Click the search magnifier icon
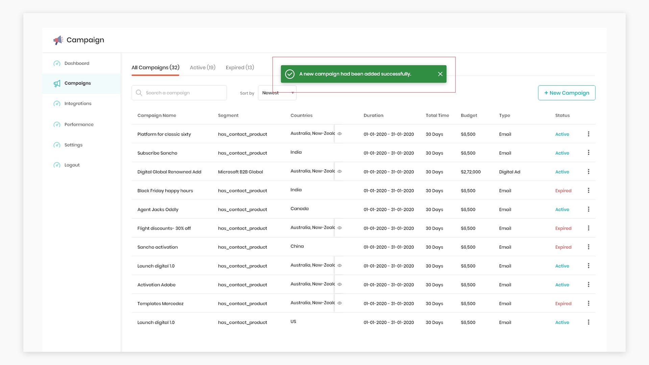649x365 pixels. [x=139, y=93]
